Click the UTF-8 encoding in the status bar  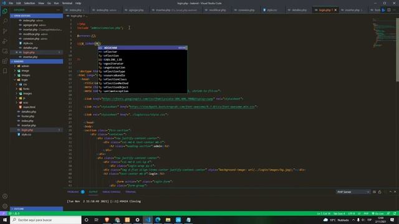click(x=351, y=213)
